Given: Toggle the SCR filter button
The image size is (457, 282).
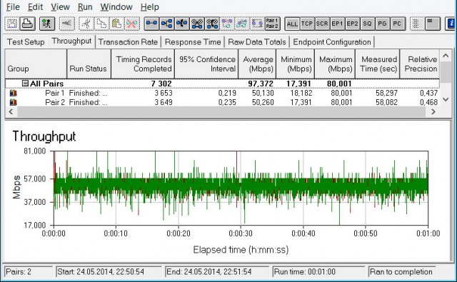Looking at the screenshot, I should [x=322, y=24].
